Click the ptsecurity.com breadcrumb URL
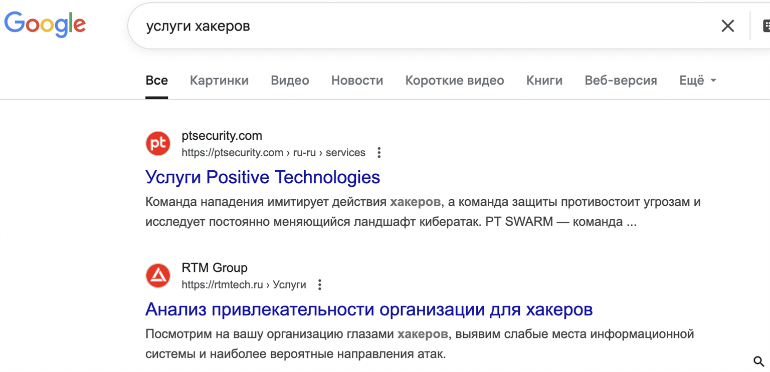 pyautogui.click(x=273, y=153)
